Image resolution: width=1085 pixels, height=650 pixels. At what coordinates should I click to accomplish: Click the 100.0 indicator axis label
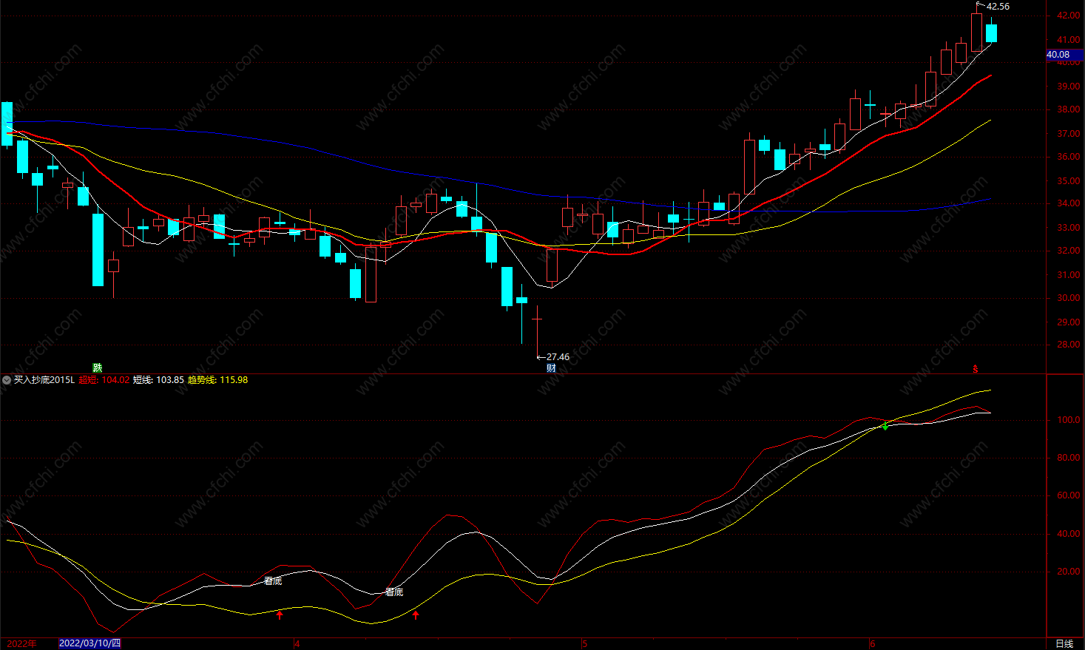[1068, 420]
